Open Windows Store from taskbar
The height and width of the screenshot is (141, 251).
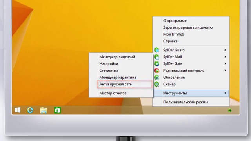(x=57, y=110)
